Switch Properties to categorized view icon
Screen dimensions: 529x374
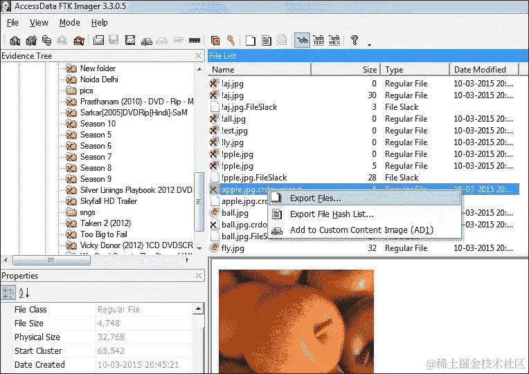pos(8,292)
